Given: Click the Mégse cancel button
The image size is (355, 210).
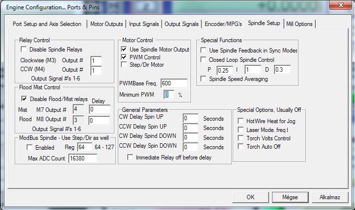Looking at the screenshot, I should [x=290, y=197].
